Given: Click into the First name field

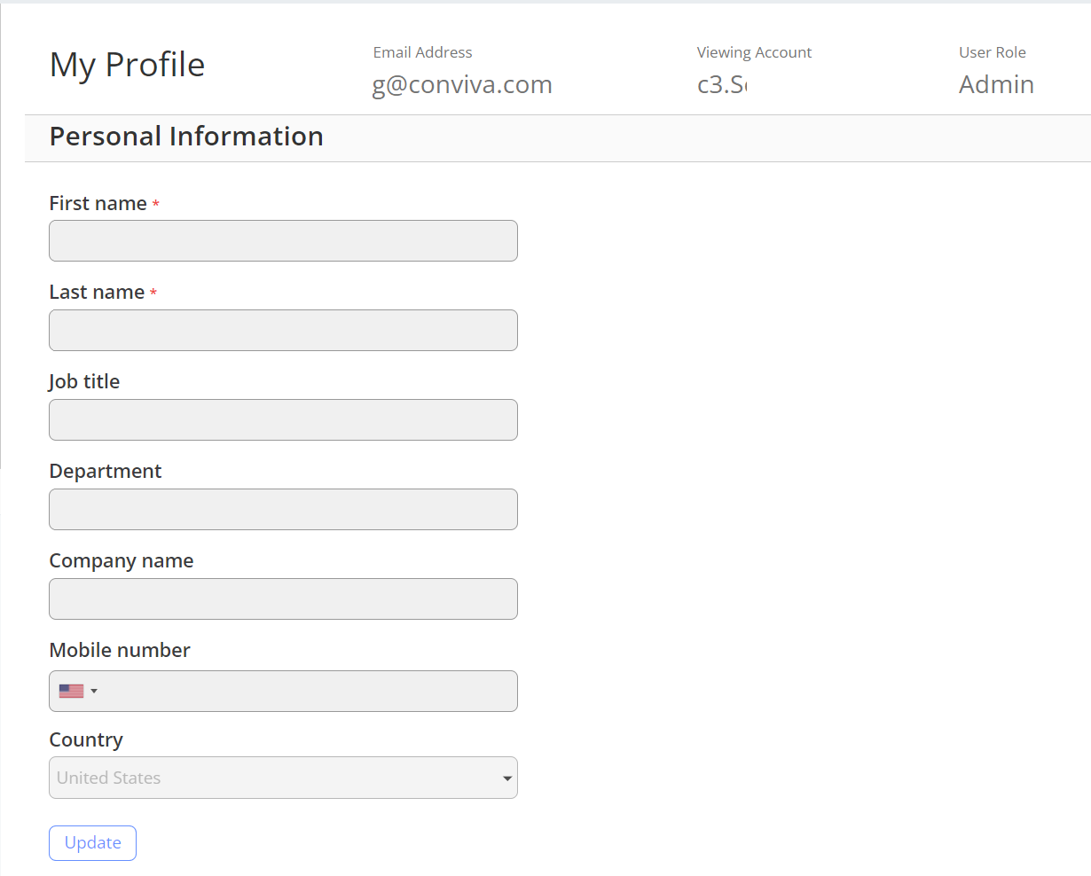Looking at the screenshot, I should (x=283, y=241).
